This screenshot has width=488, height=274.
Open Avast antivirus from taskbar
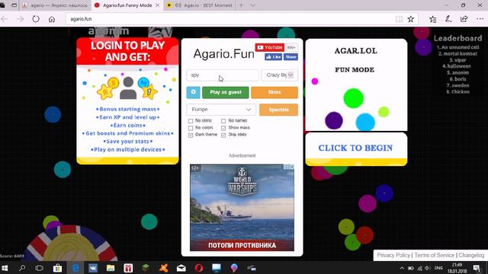pyautogui.click(x=164, y=268)
